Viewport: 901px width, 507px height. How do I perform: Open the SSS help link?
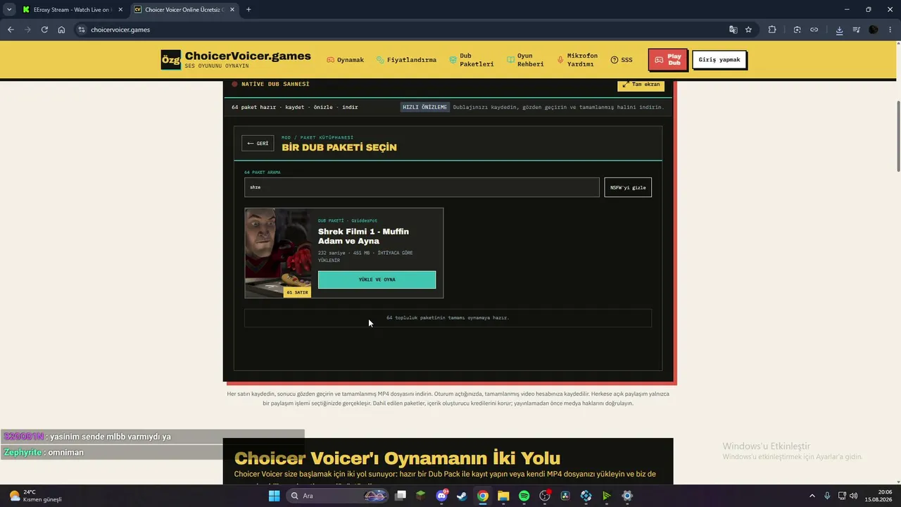622,60
